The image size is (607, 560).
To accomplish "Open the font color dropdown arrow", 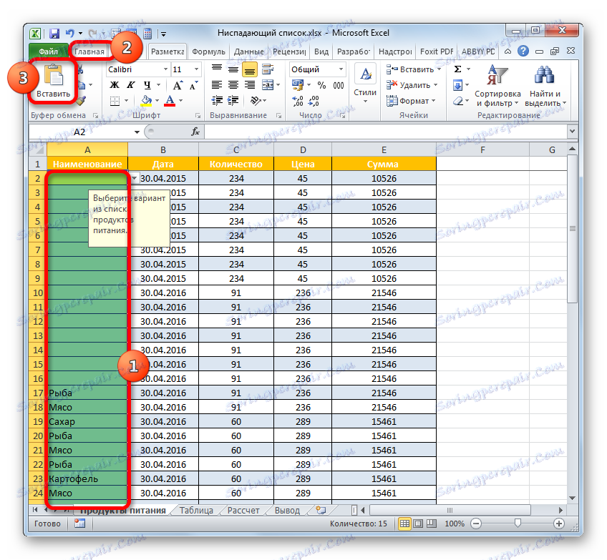I will (x=180, y=101).
